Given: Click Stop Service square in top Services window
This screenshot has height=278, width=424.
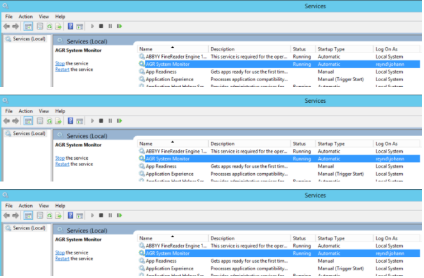Looking at the screenshot, I should click(x=101, y=26).
